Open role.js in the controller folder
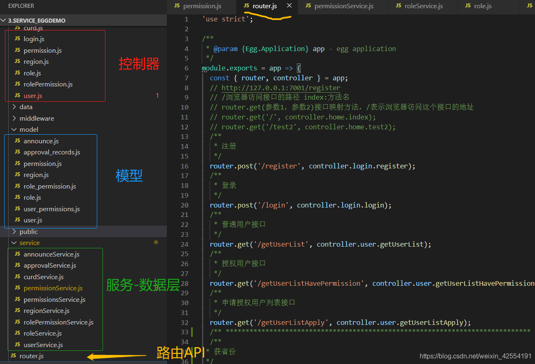535x364 pixels. tap(32, 73)
